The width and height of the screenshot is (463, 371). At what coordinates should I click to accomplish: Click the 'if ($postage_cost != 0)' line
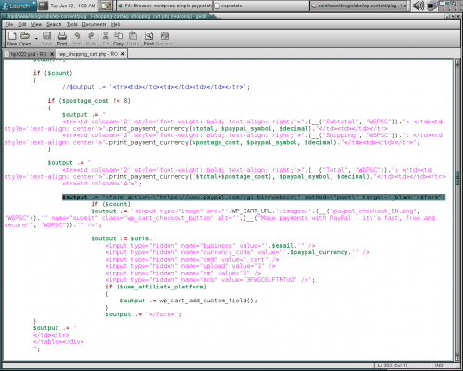click(x=89, y=101)
